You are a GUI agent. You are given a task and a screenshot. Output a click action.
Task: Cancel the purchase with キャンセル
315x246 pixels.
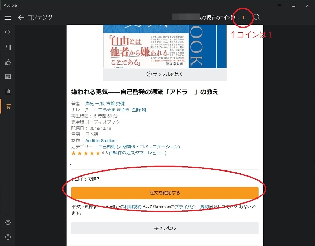pos(165,228)
